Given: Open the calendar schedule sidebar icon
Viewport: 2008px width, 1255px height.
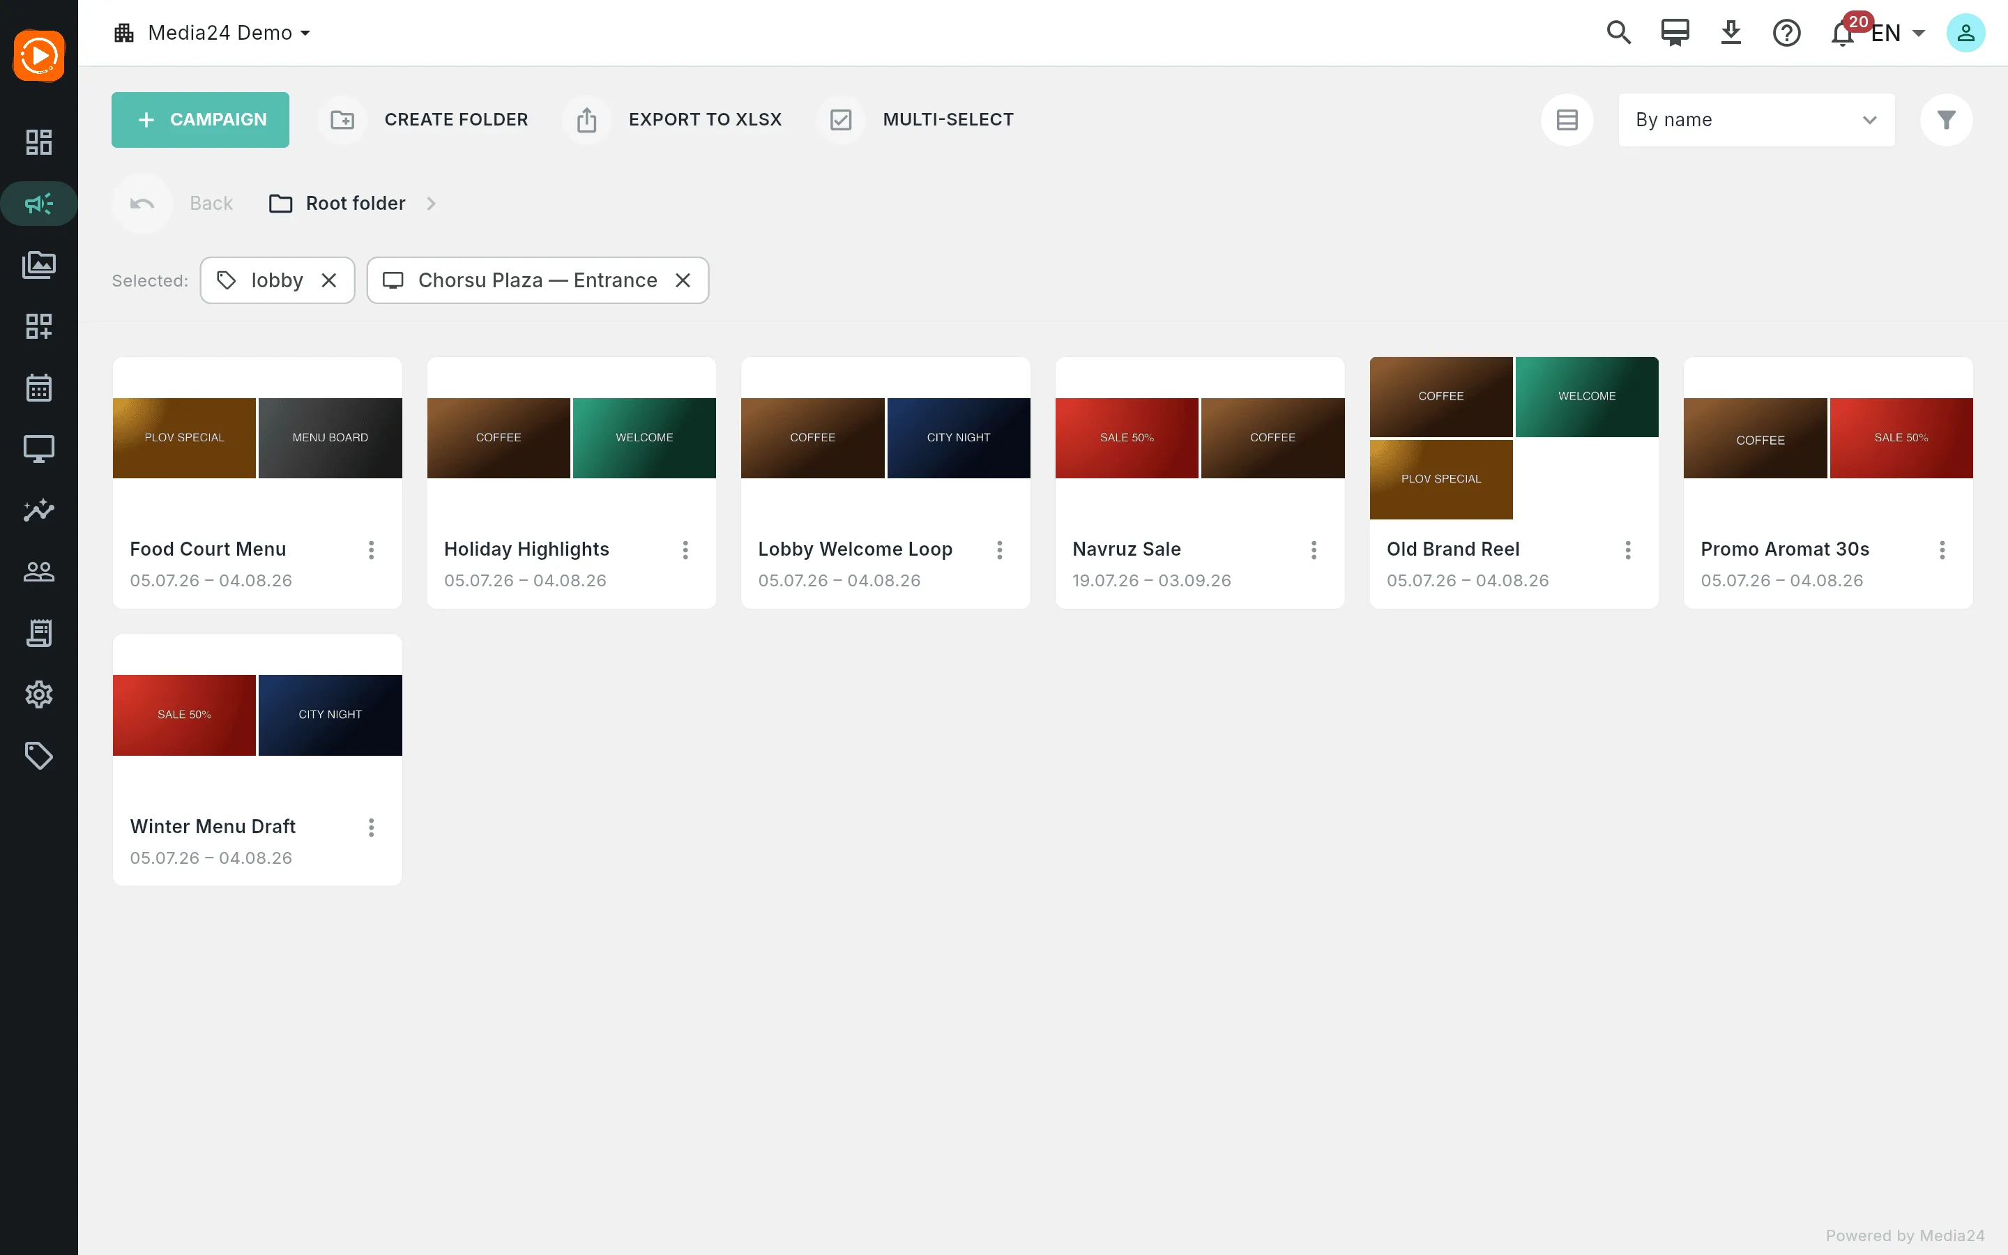Looking at the screenshot, I should tap(39, 388).
